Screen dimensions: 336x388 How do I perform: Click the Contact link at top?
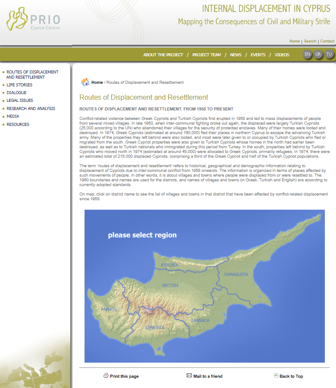point(327,41)
